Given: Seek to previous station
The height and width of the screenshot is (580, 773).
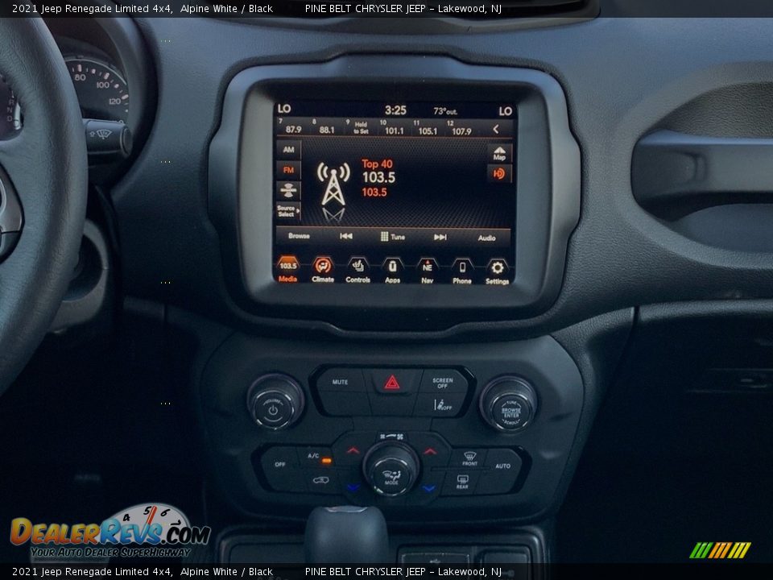Looking at the screenshot, I should click(x=346, y=236).
